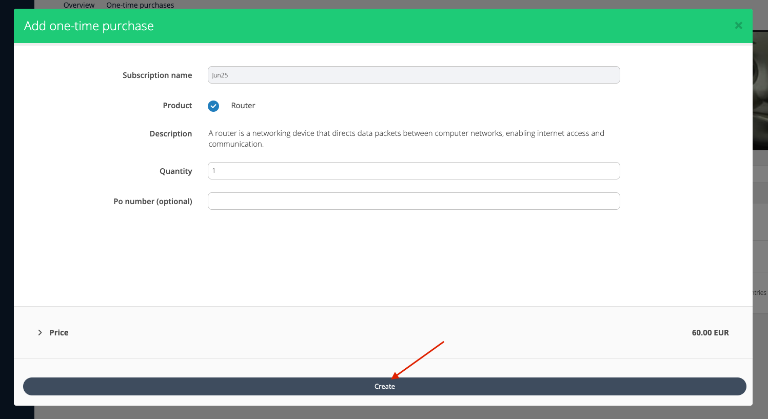This screenshot has width=768, height=419.
Task: Close the Add one-time purchase dialog
Action: pos(738,26)
